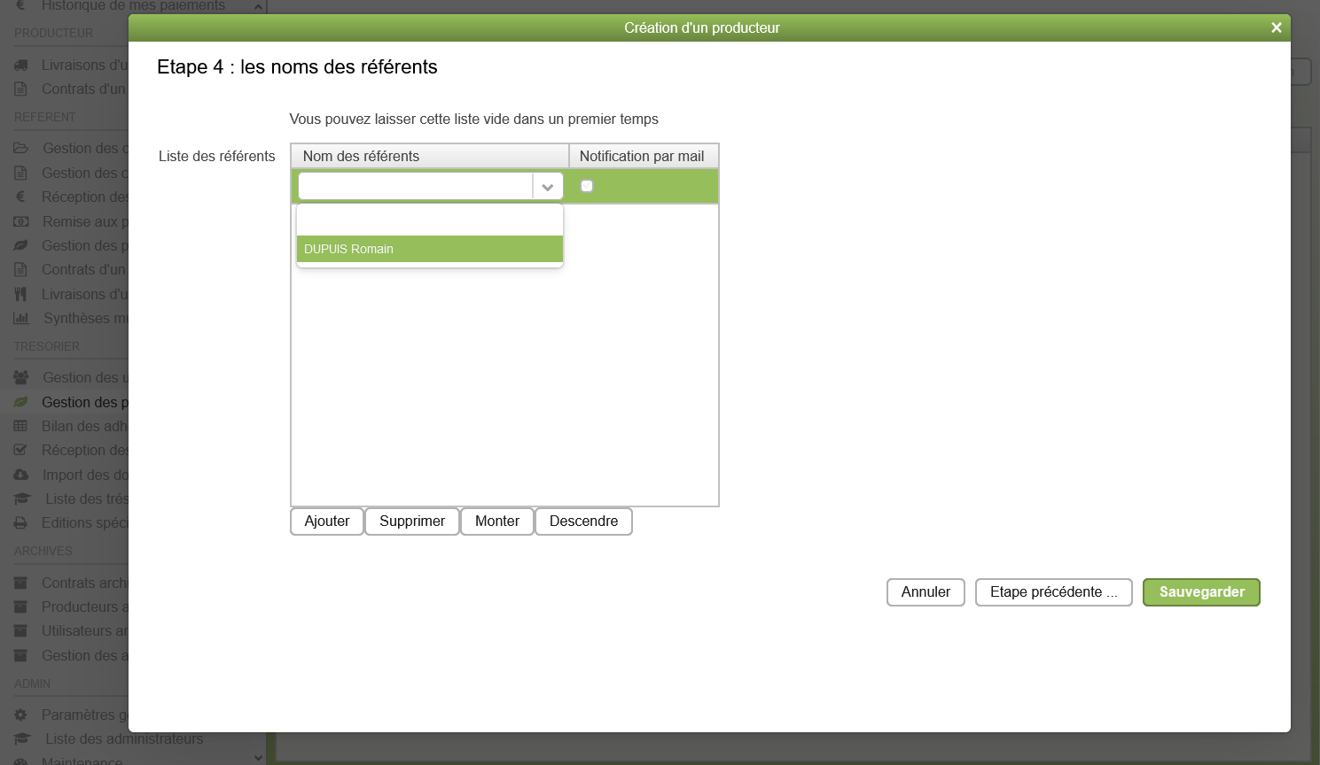Image resolution: width=1320 pixels, height=765 pixels.
Task: Click the sidebar scroll up arrow
Action: point(258,7)
